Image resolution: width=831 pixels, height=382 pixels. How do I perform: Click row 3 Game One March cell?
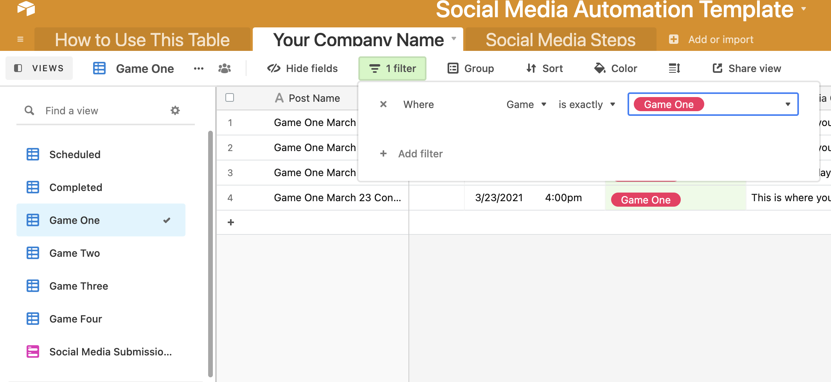(x=315, y=173)
